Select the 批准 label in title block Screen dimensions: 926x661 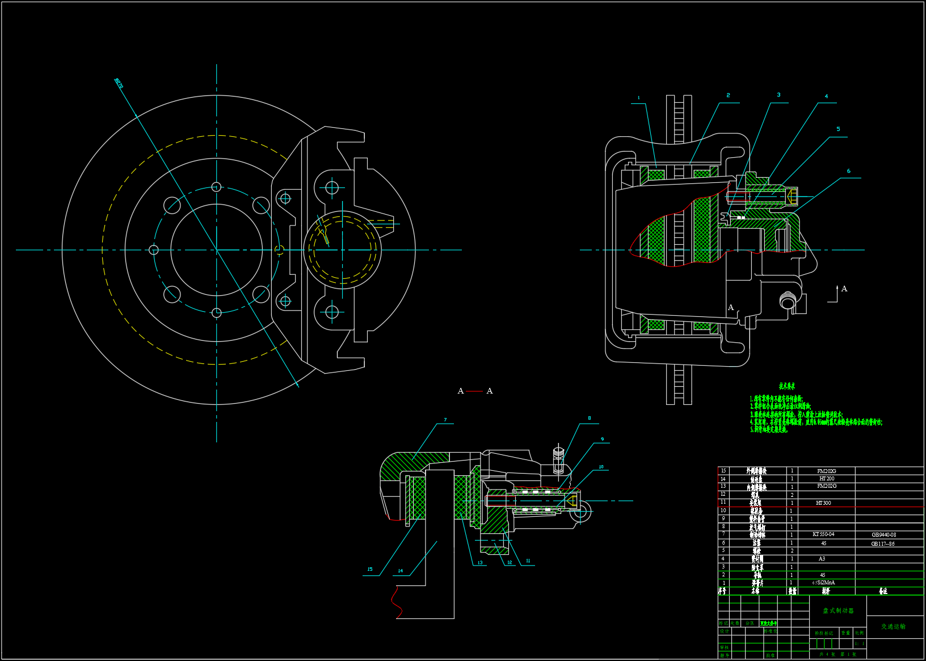tap(770, 655)
